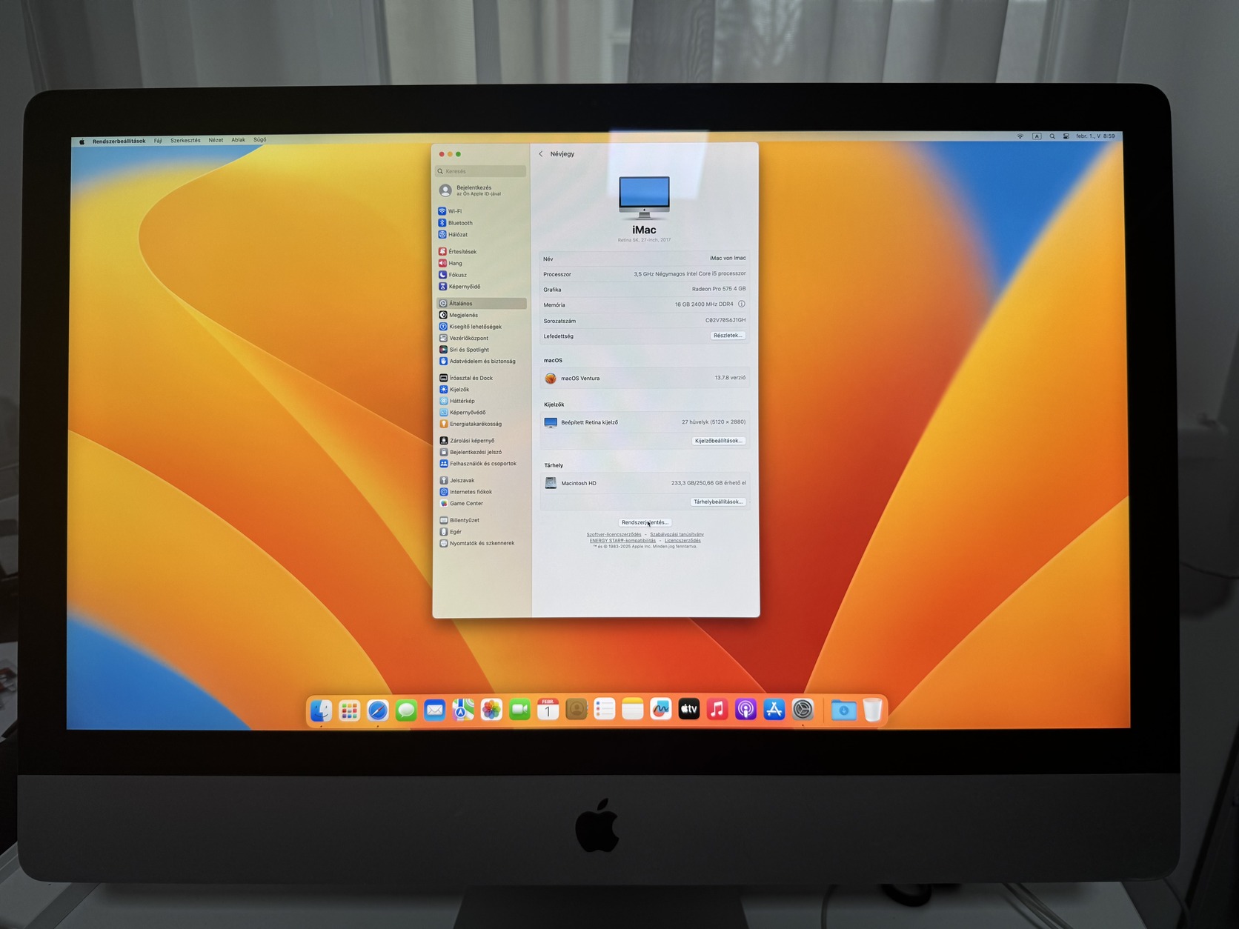
Task: Open the Messages app in the Dock
Action: [406, 710]
